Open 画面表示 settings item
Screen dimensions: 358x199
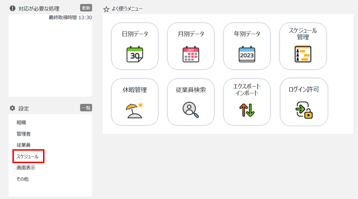pos(26,168)
